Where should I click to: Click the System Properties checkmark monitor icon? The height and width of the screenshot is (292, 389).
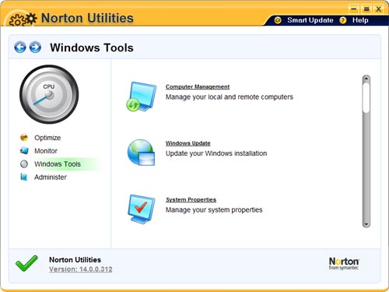[142, 209]
